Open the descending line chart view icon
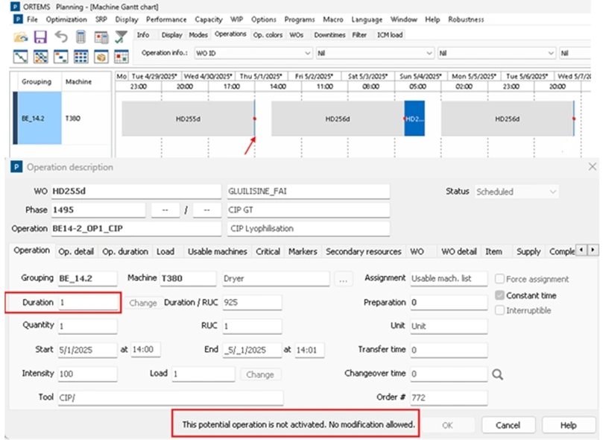 click(20, 57)
